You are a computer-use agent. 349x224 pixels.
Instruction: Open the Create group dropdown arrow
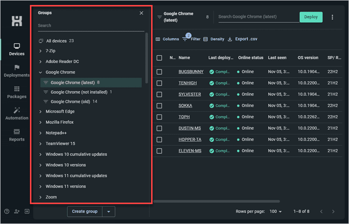click(x=109, y=212)
